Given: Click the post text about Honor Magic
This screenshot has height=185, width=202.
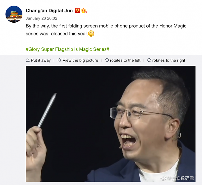Looking at the screenshot, I should 106,30.
